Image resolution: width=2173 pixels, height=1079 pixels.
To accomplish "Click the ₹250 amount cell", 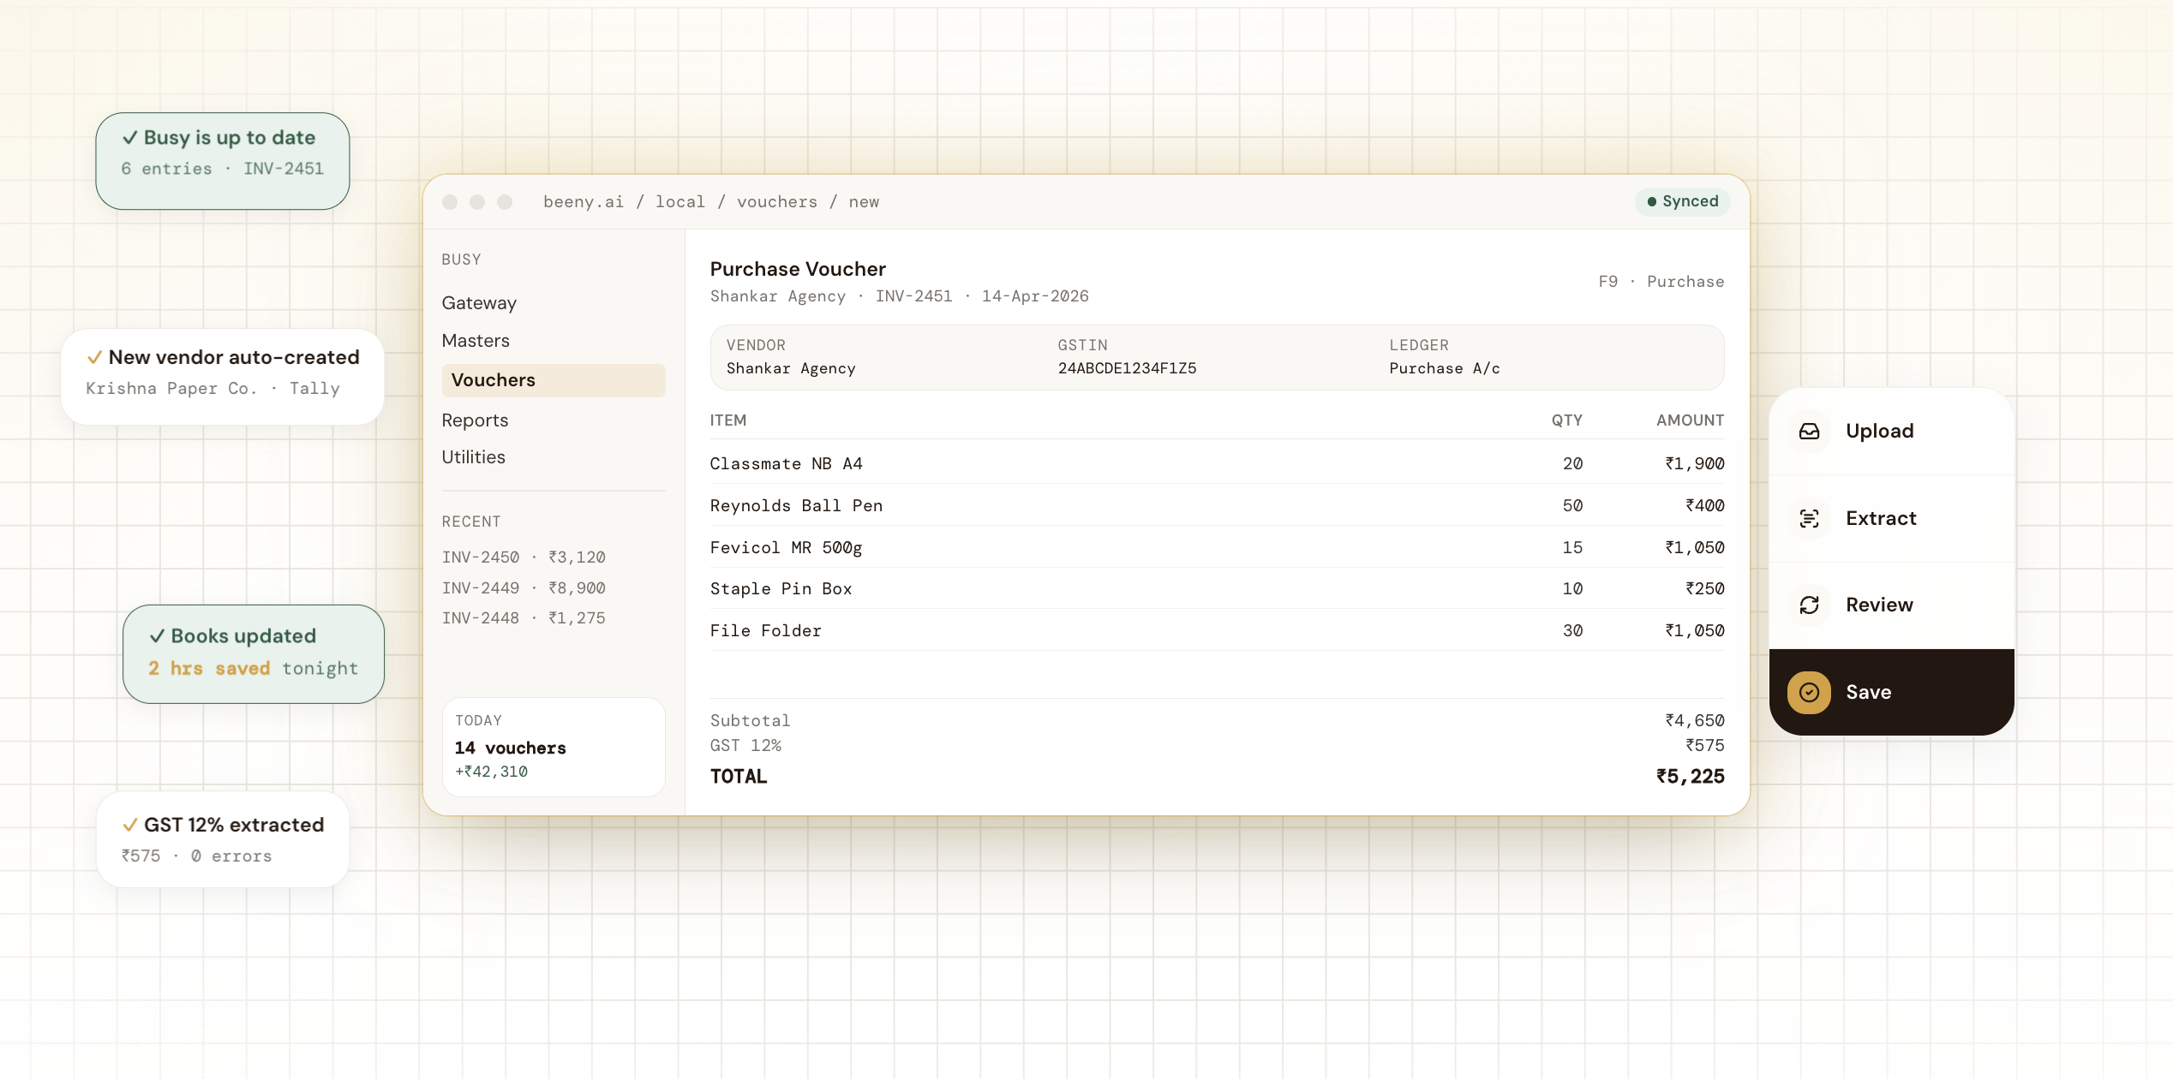I will [x=1704, y=588].
